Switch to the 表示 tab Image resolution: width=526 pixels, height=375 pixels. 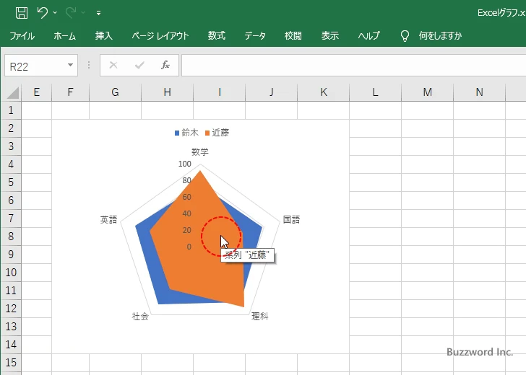pos(329,35)
